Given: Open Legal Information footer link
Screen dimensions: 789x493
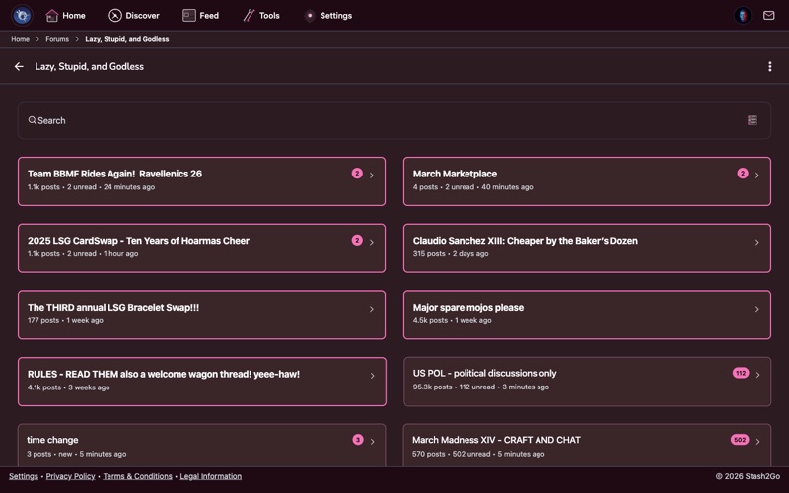Looking at the screenshot, I should pyautogui.click(x=211, y=476).
